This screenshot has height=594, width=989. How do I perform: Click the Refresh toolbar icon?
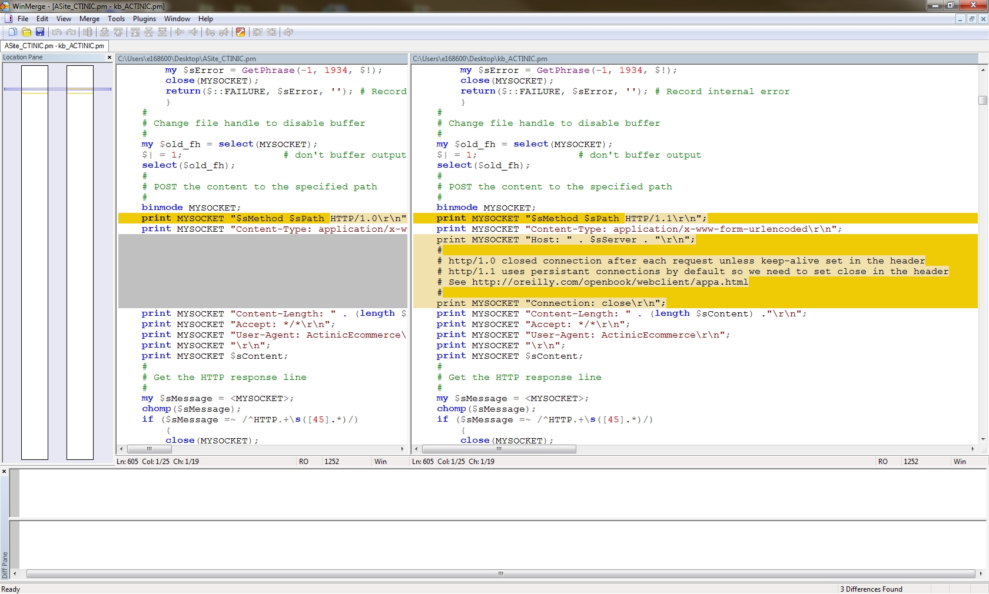tap(288, 32)
